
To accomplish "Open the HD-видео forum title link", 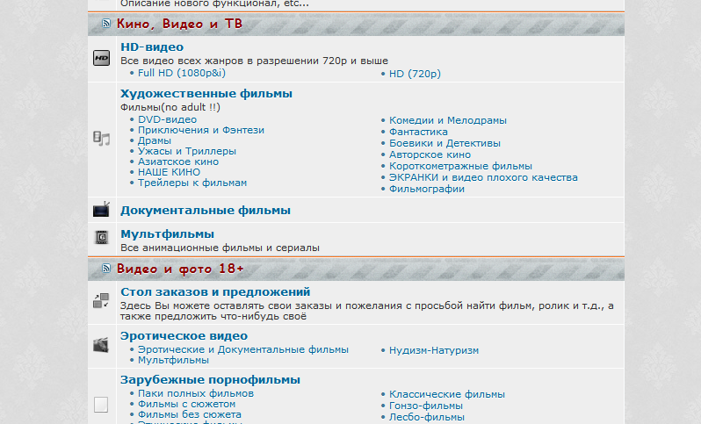I will [x=152, y=47].
